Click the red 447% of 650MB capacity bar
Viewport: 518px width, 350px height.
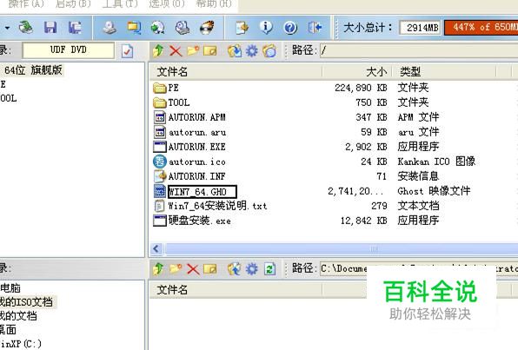pos(481,28)
